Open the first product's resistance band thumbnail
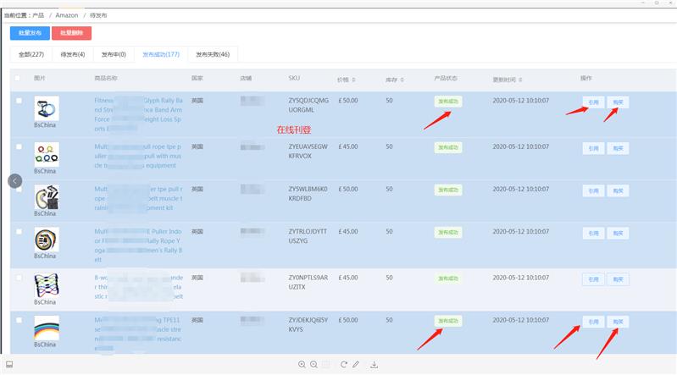Viewport: 677px width, 375px height. (x=46, y=108)
